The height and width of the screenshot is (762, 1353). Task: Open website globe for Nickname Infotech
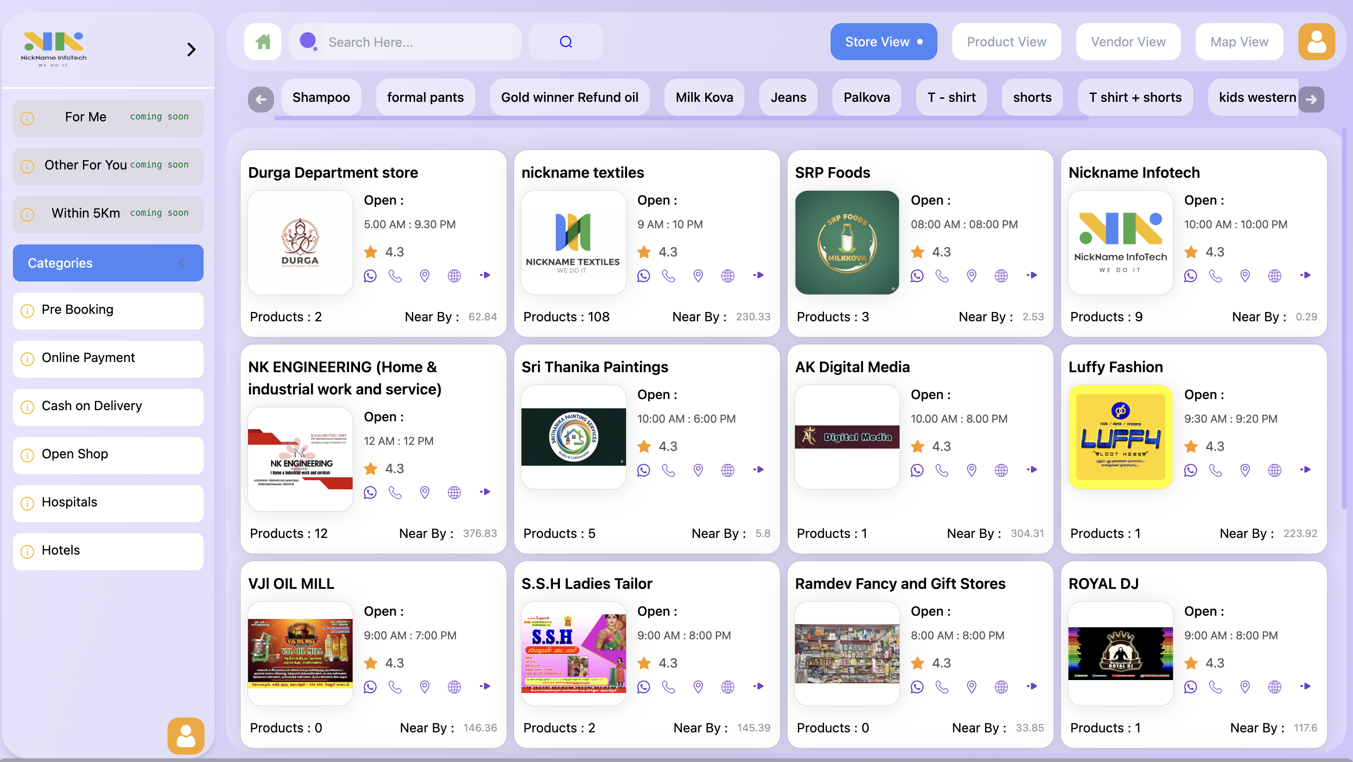[x=1274, y=275]
